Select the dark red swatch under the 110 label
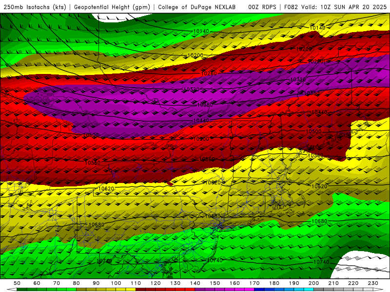Image resolution: width=390 pixels, height=292 pixels. 140,290
